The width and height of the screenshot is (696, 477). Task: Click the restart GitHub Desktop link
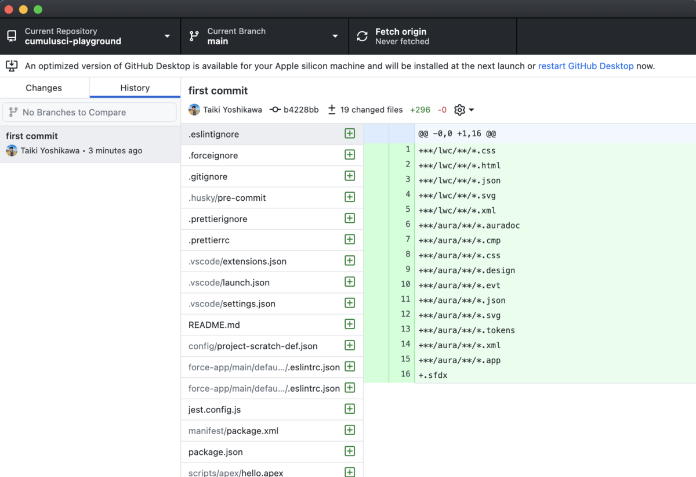tap(586, 66)
